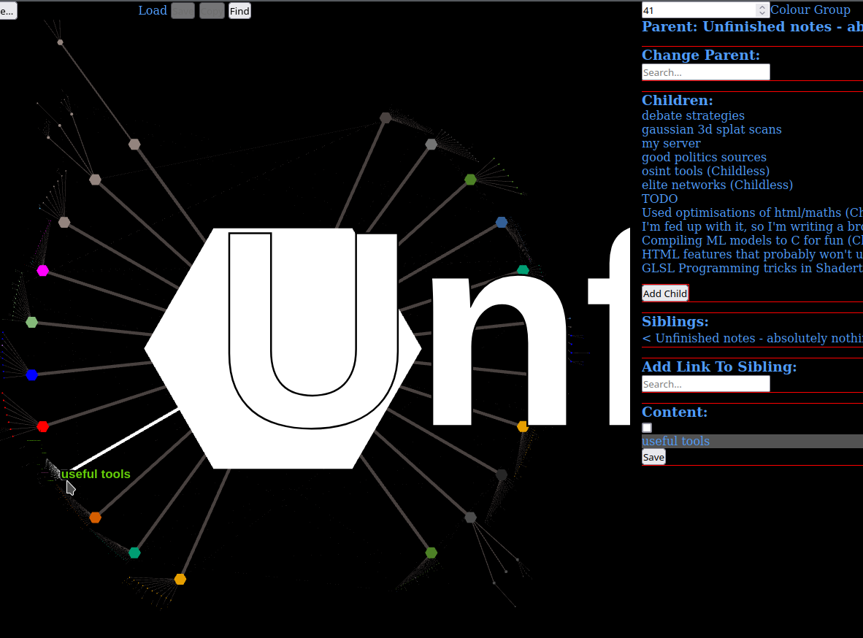Screen dimensions: 863x638
Task: Open the gaussian 3d splat scans child
Action: (x=711, y=129)
